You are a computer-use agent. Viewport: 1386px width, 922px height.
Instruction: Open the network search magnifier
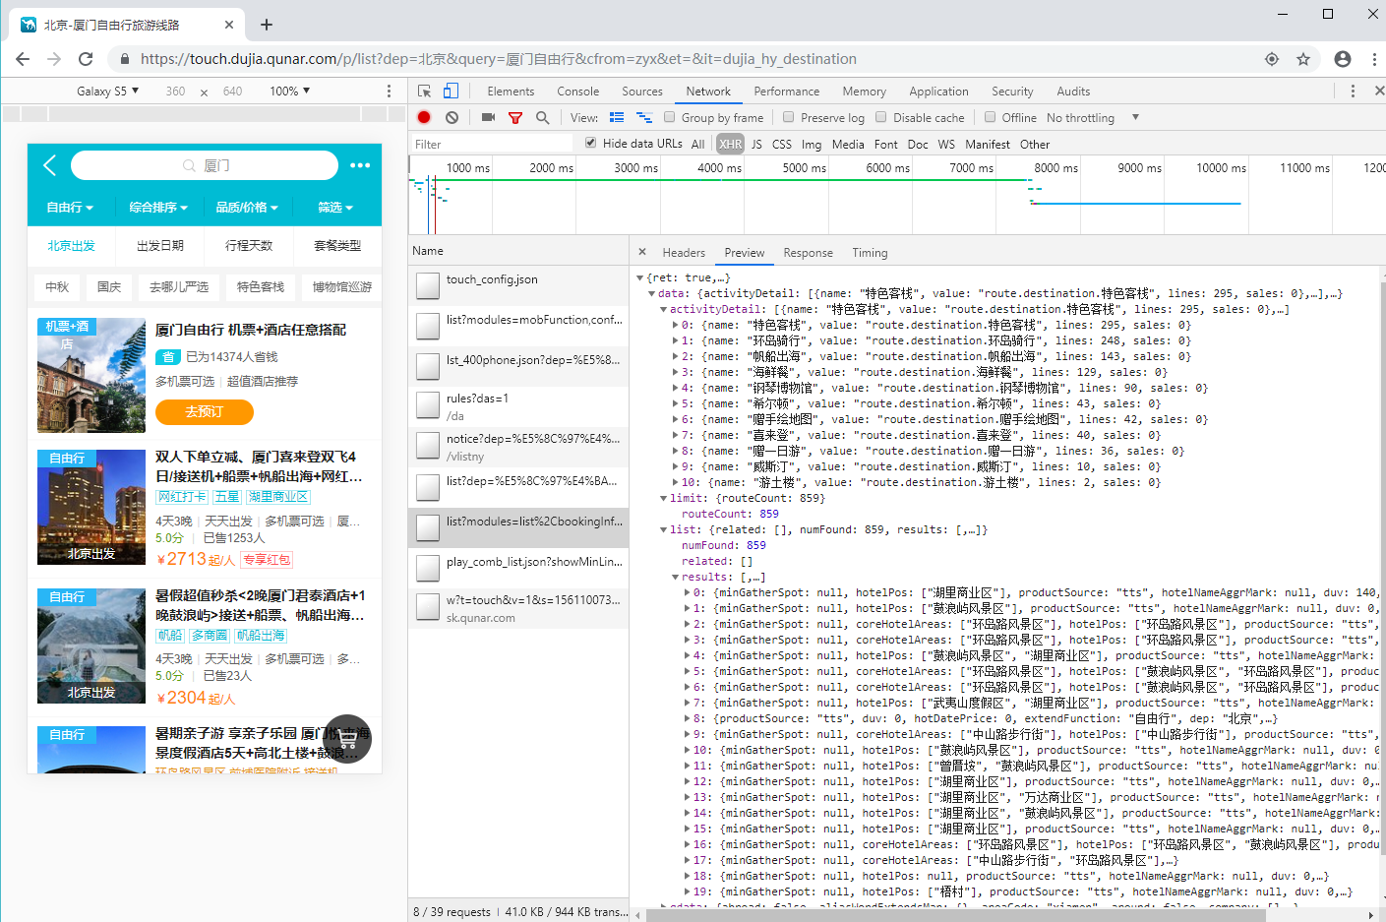pos(542,117)
